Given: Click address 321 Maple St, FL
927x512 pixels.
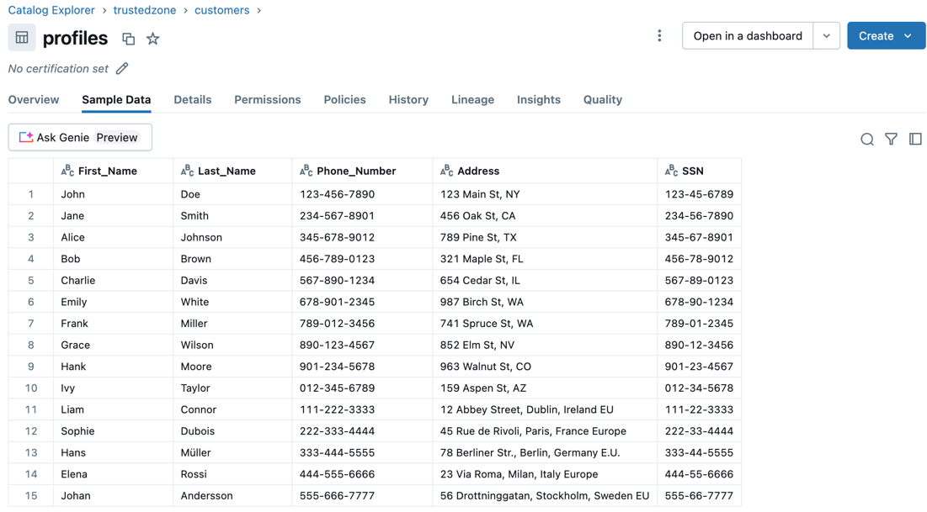Looking at the screenshot, I should tap(545, 259).
